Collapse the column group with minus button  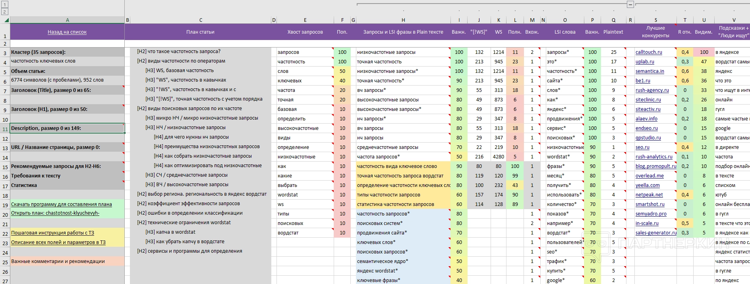point(630,4)
